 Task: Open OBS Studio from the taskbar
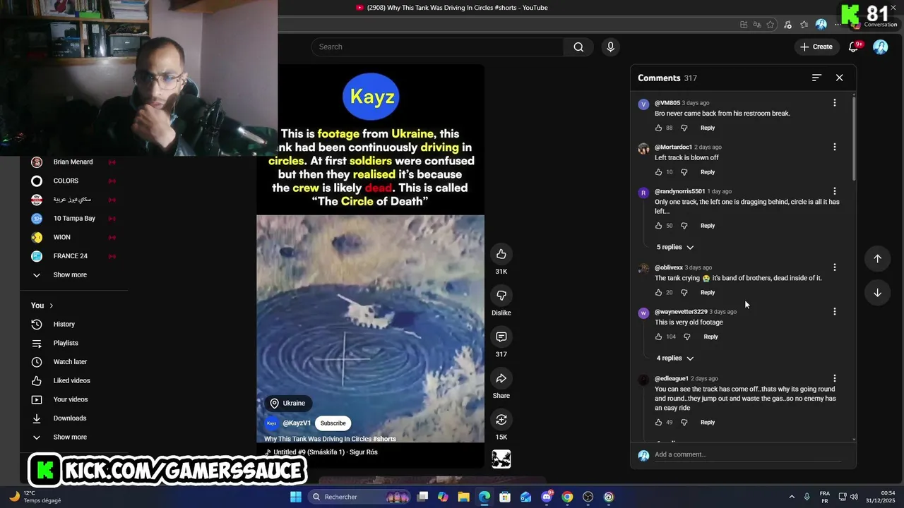point(588,497)
